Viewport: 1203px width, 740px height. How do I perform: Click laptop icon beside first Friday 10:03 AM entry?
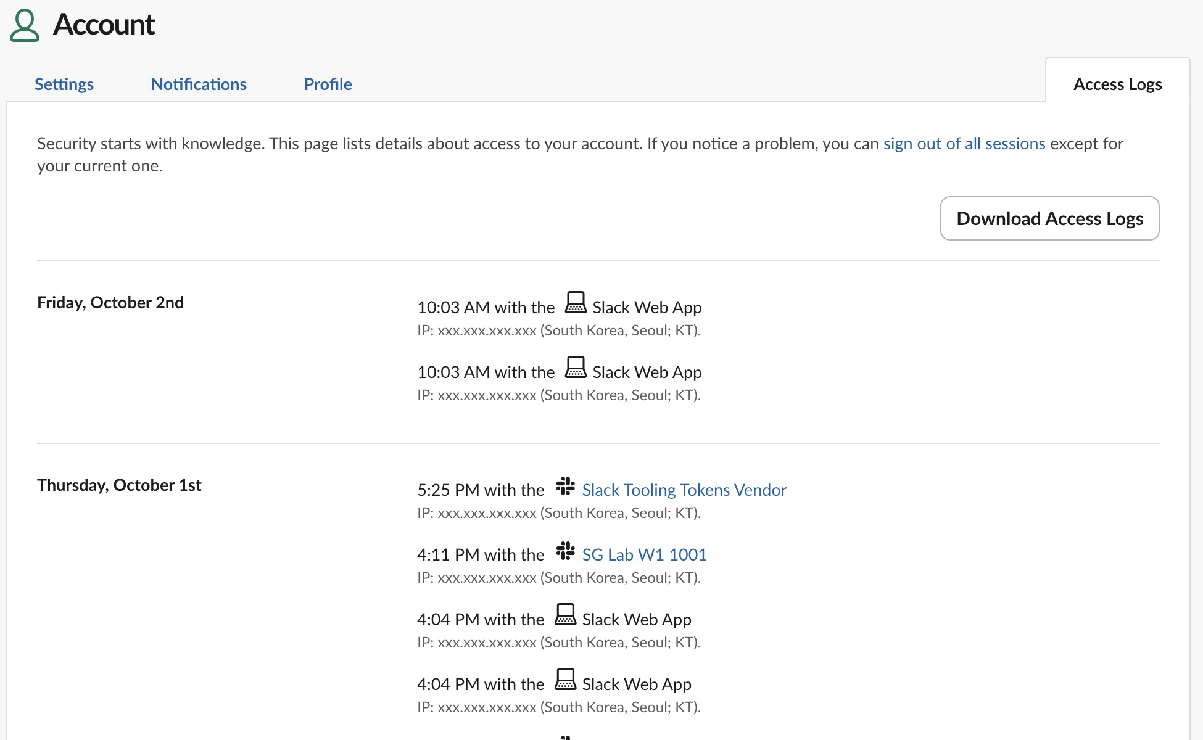click(576, 302)
